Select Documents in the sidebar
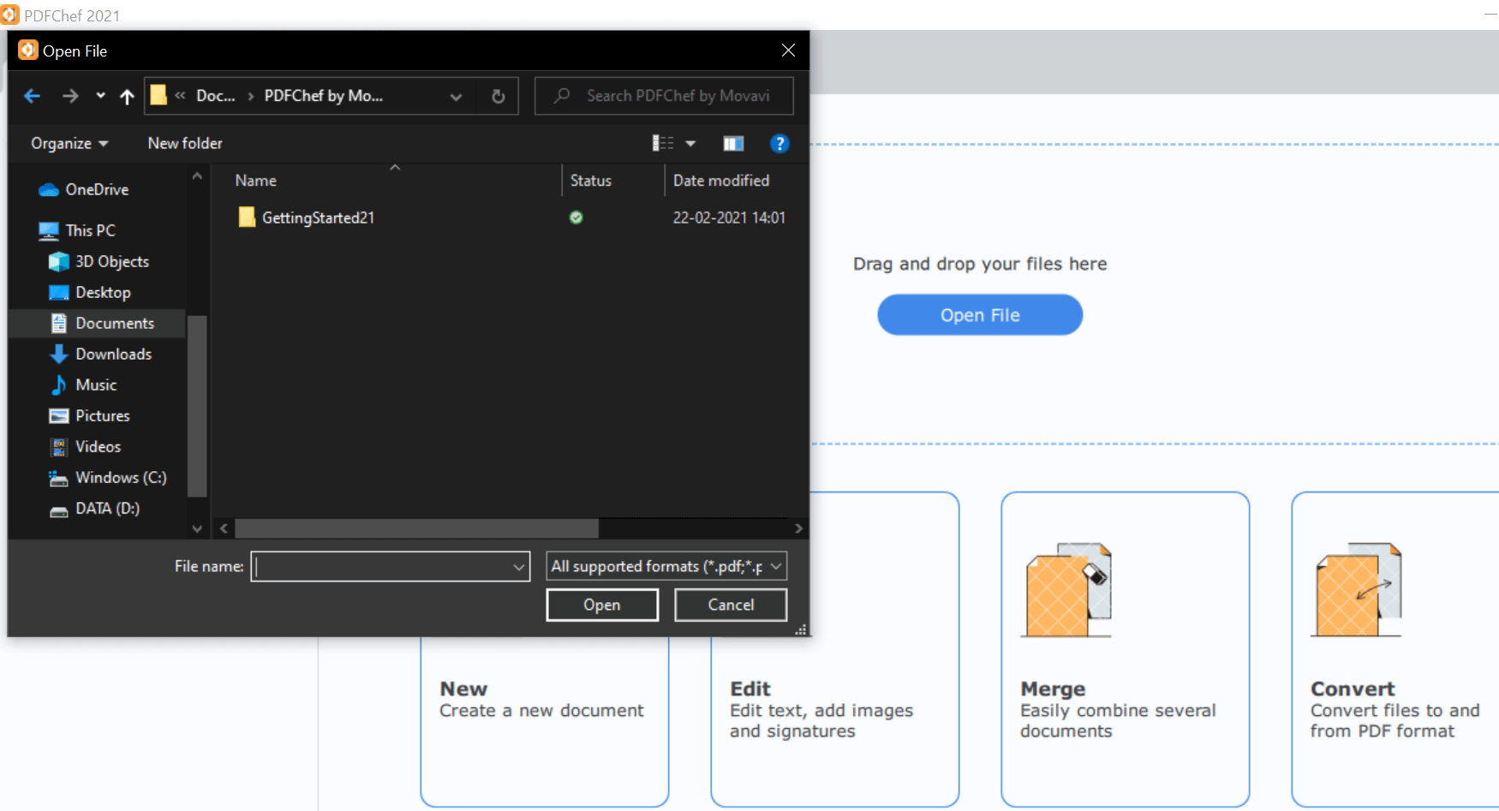This screenshot has height=811, width=1499. tap(115, 323)
